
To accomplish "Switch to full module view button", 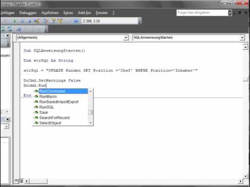I will click(21, 181).
